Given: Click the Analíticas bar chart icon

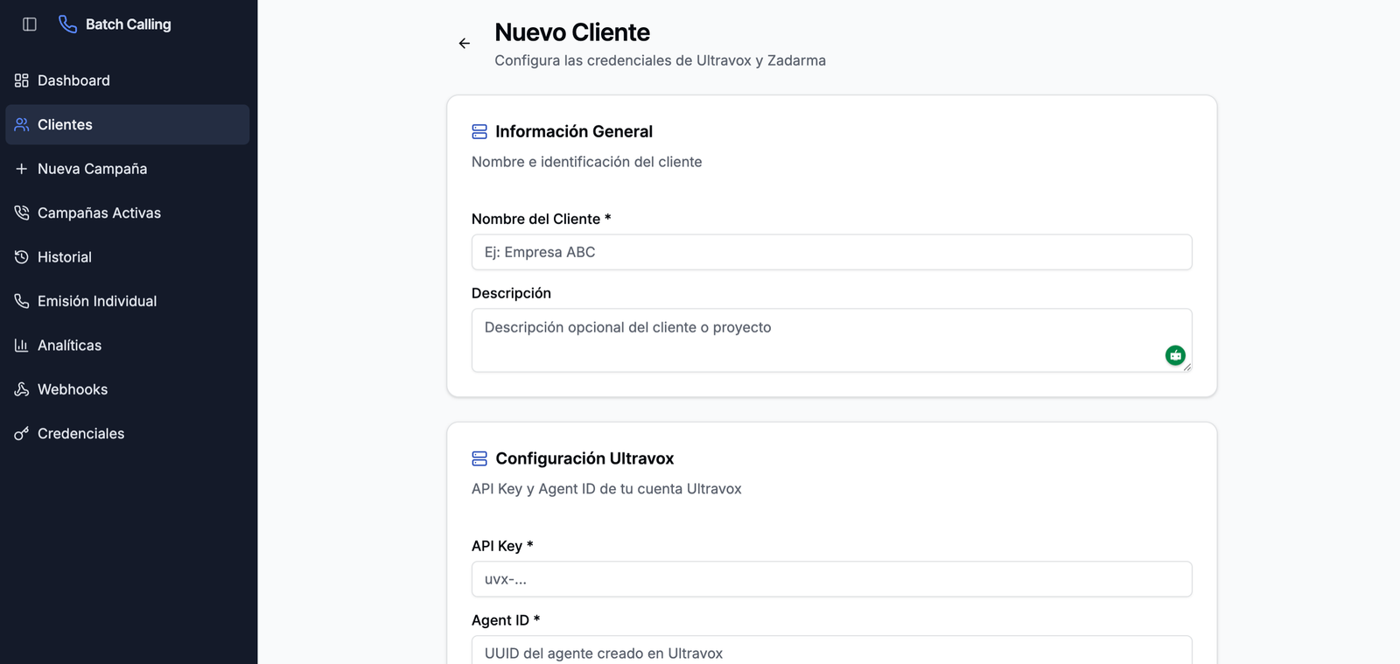Looking at the screenshot, I should coord(22,346).
